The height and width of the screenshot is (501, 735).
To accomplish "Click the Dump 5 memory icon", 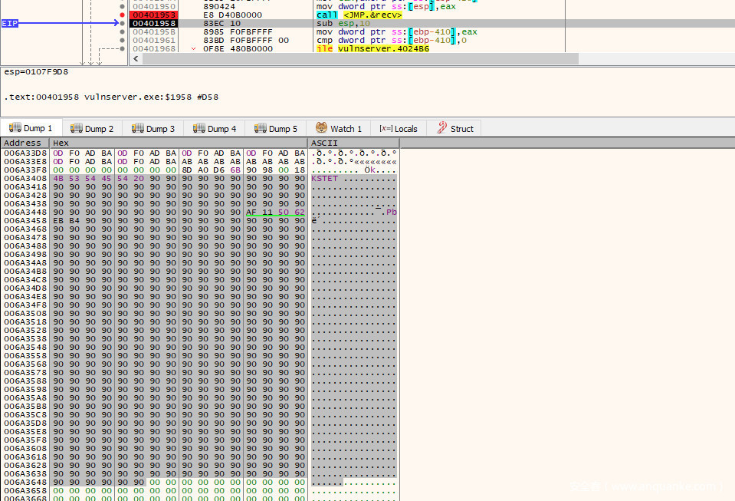I will tap(261, 129).
